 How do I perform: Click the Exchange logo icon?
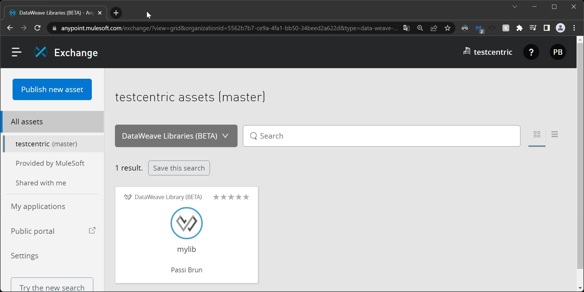point(41,52)
